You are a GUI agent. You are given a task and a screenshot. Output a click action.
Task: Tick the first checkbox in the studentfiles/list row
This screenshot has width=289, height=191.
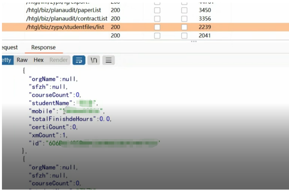coord(157,27)
